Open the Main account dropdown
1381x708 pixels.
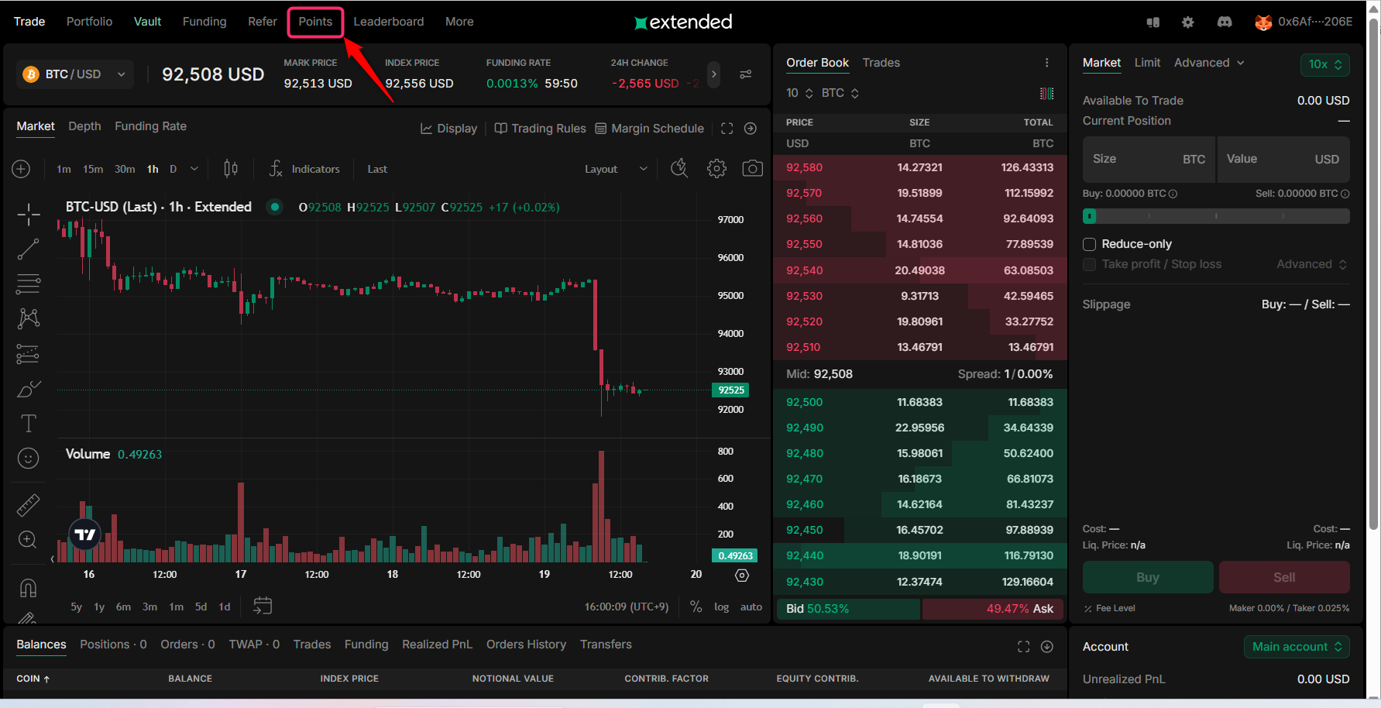(x=1297, y=647)
